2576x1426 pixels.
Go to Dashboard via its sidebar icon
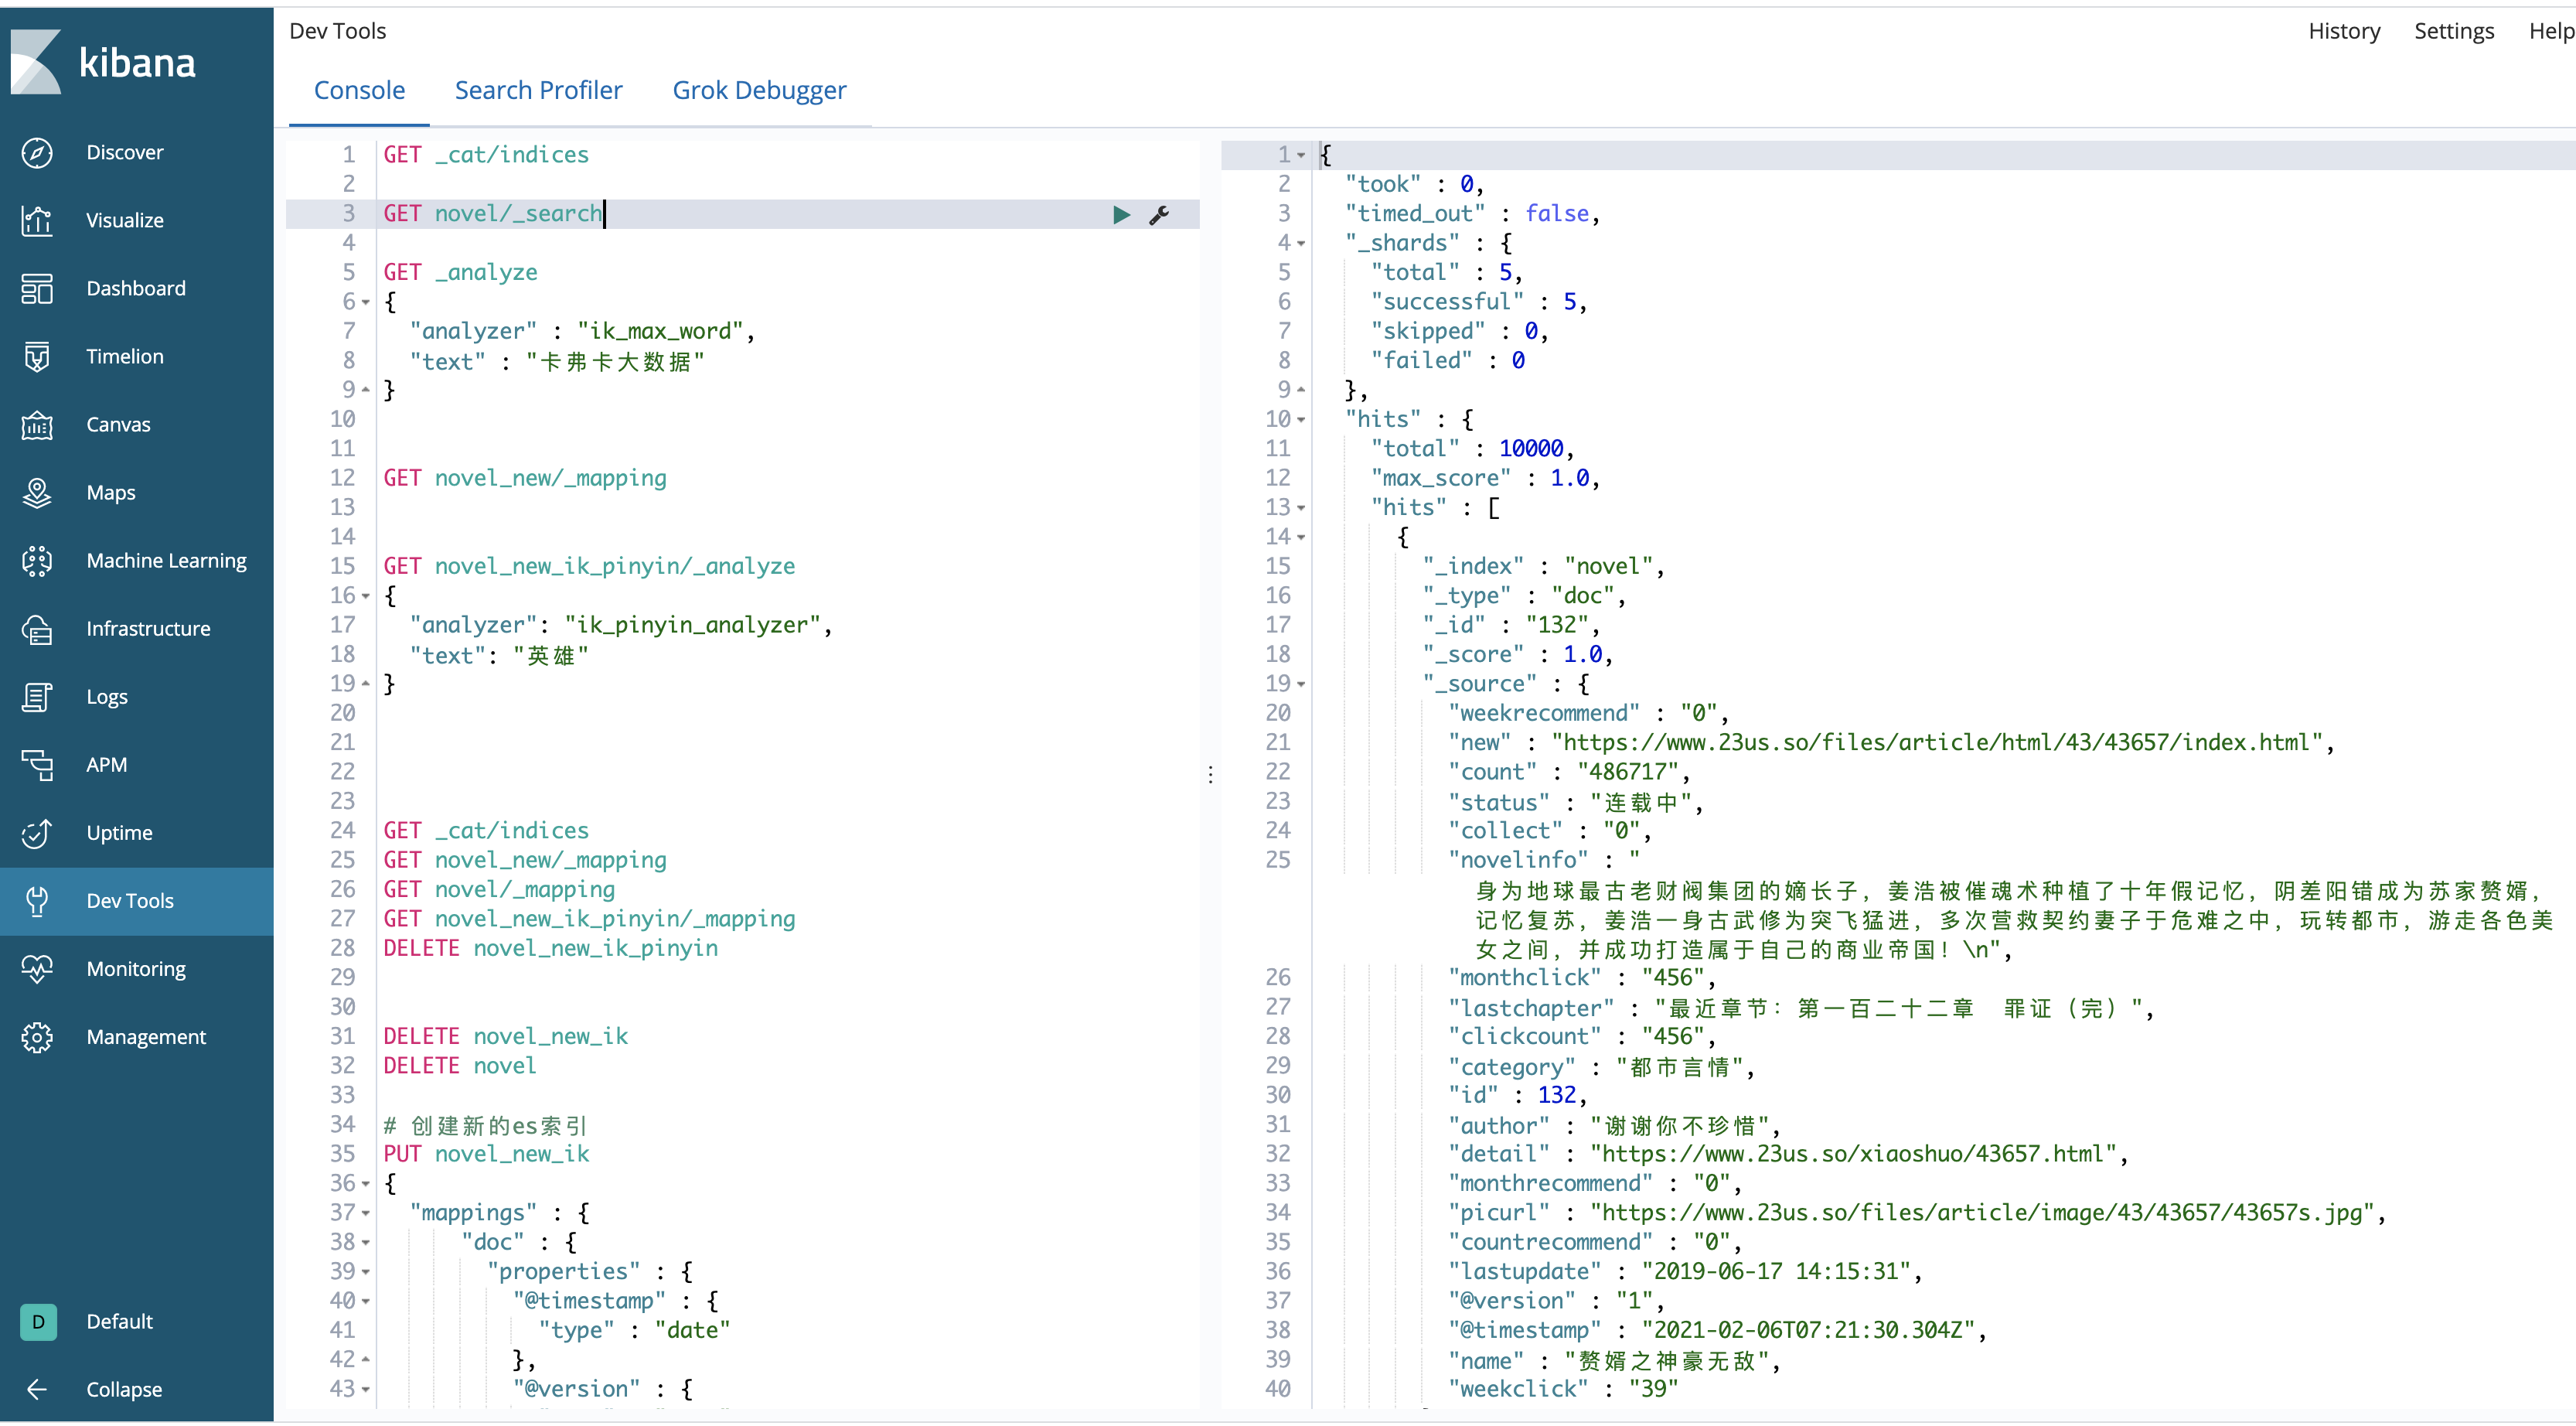pyautogui.click(x=37, y=288)
